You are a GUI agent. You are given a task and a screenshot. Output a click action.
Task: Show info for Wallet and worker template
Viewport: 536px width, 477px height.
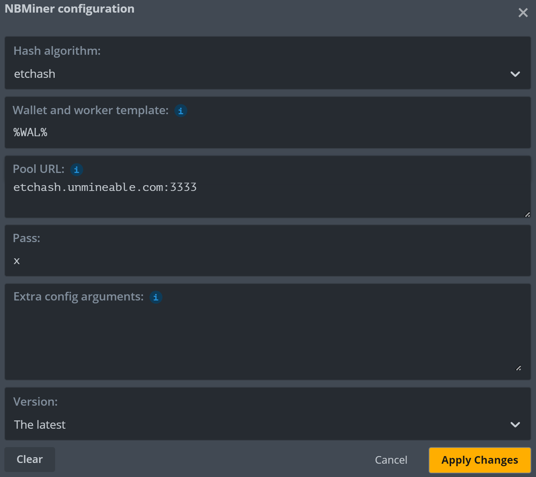click(180, 111)
